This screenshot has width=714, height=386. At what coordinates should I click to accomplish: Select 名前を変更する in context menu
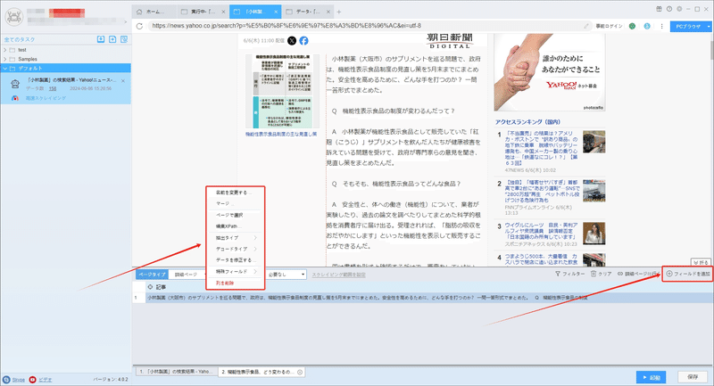coord(236,193)
